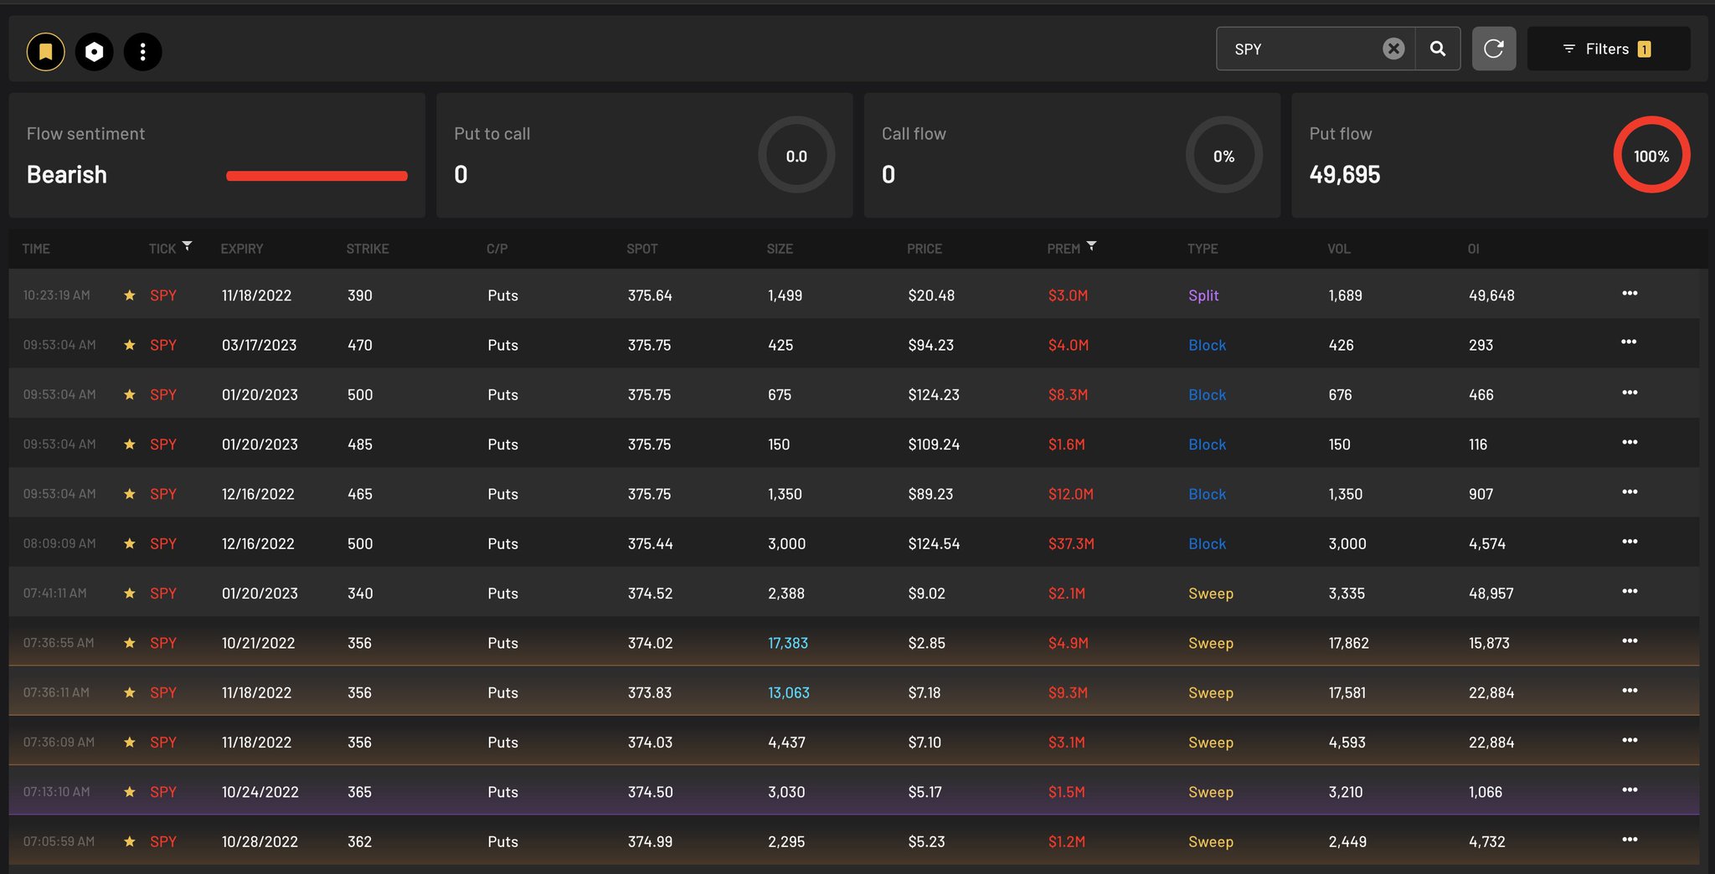
Task: Open more options for the $4.0M row
Action: pyautogui.click(x=1629, y=342)
